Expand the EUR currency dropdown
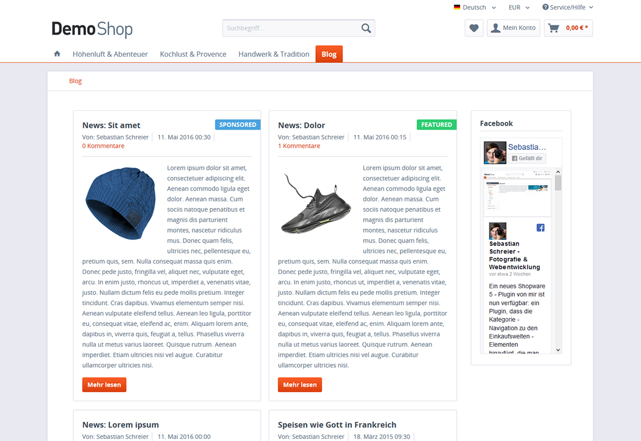Screen dimensions: 641x441 519,7
